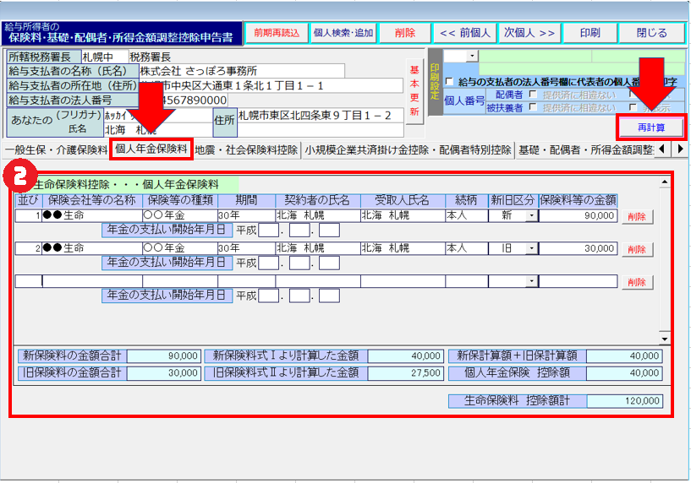
Task: Check the 被扶養者 提供済に相違ない checkbox
Action: coord(532,107)
